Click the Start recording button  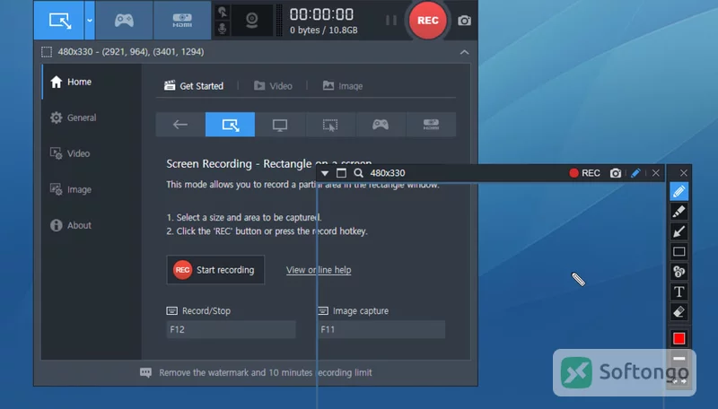(x=215, y=270)
